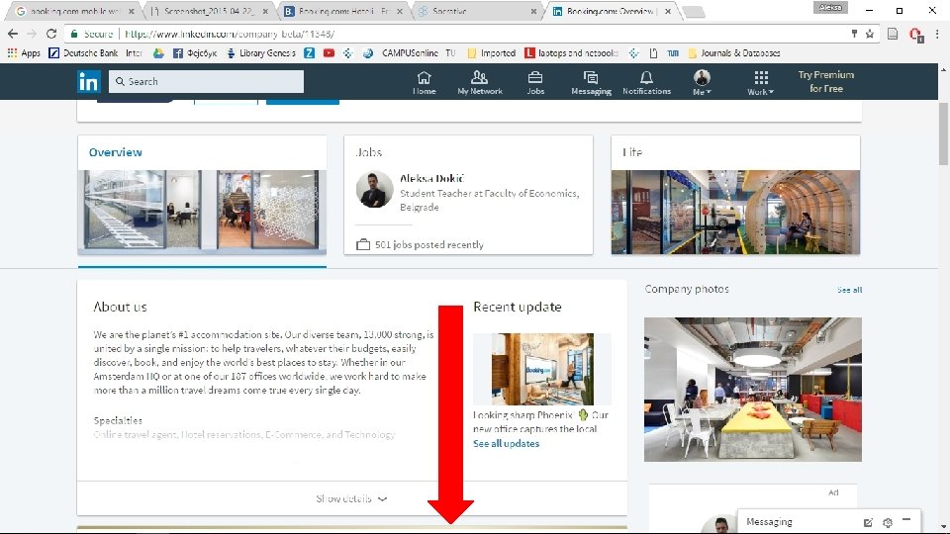Open Chrome three-dot menu
Image resolution: width=950 pixels, height=534 pixels.
point(937,34)
